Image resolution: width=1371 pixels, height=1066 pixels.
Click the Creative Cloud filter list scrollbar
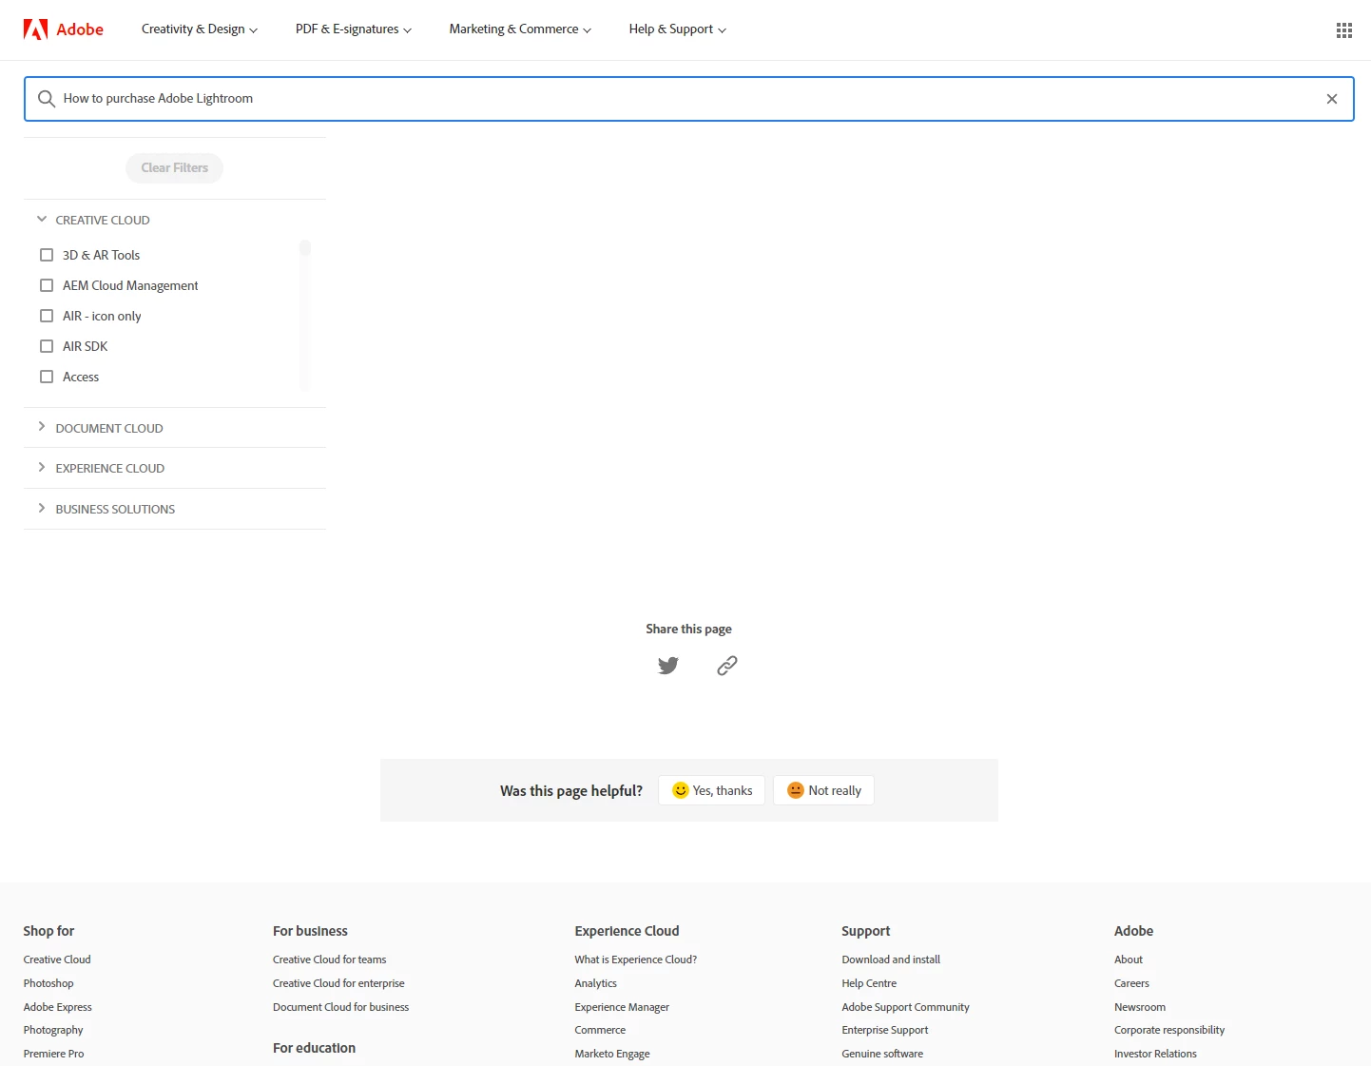(305, 315)
